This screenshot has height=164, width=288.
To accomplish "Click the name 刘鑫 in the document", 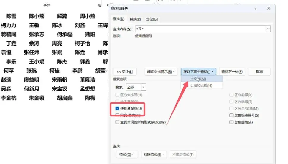I will click(x=80, y=25).
